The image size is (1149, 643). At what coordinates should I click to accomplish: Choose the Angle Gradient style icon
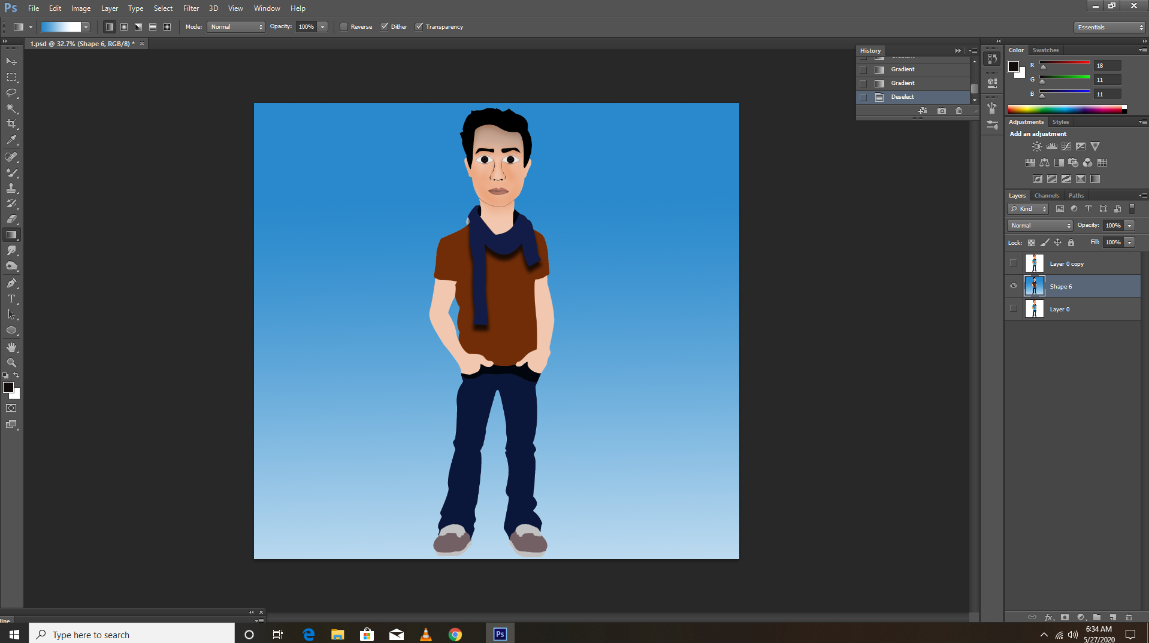tap(138, 27)
